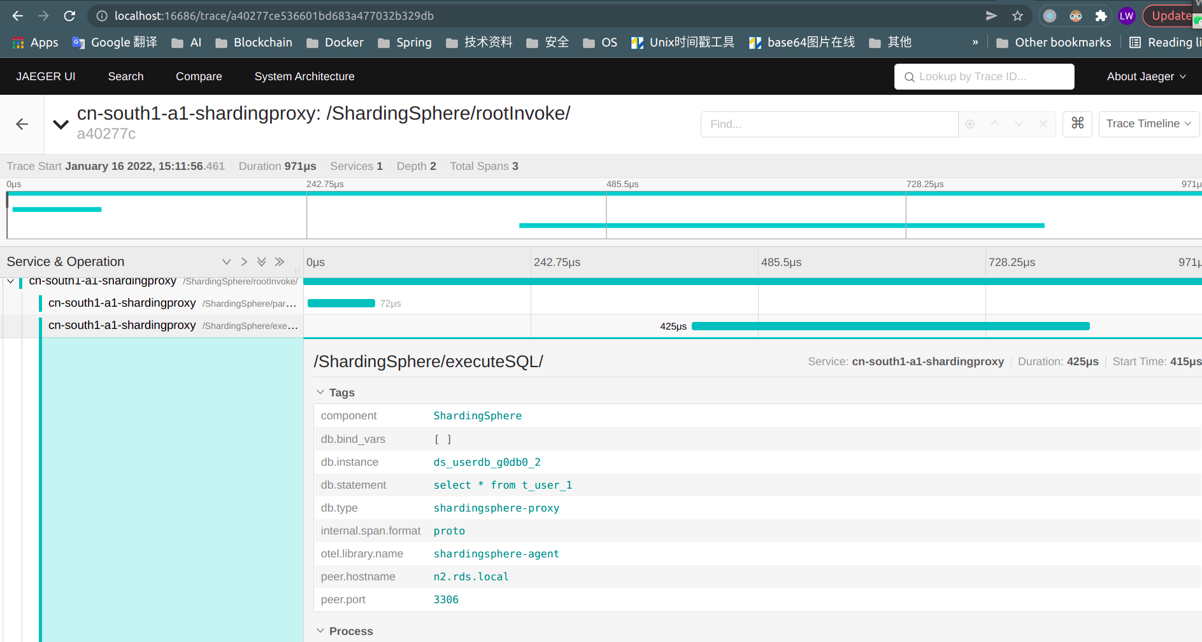Click the browser forward arrow
Screen dimensions: 1202x642
[43, 16]
